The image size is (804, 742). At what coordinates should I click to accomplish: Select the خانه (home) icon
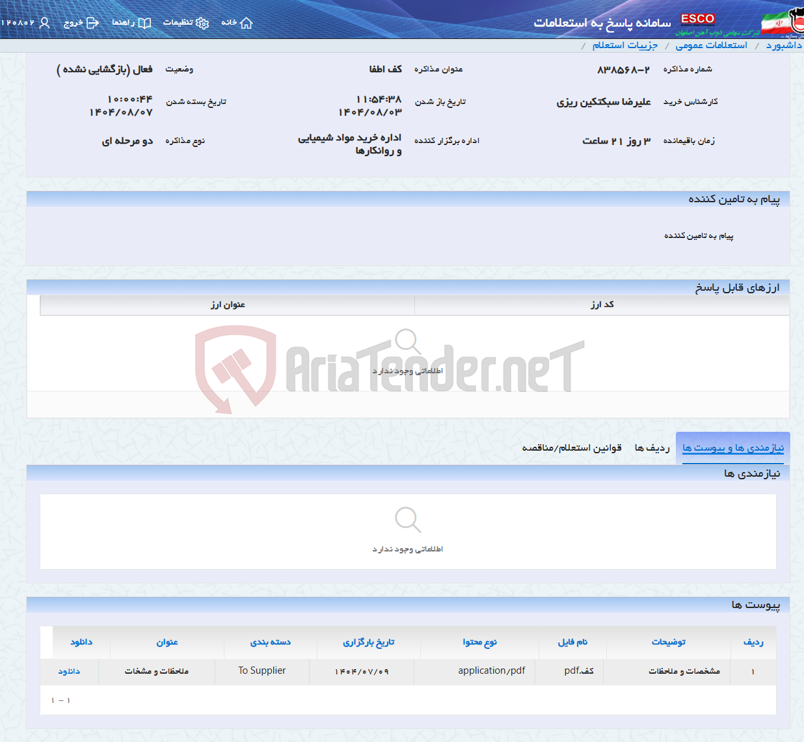tap(245, 22)
